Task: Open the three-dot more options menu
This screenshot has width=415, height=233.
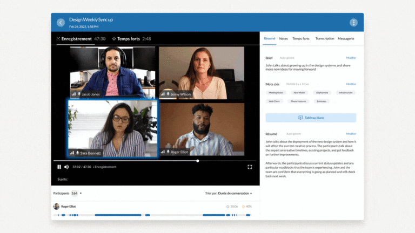Action: pos(353,23)
